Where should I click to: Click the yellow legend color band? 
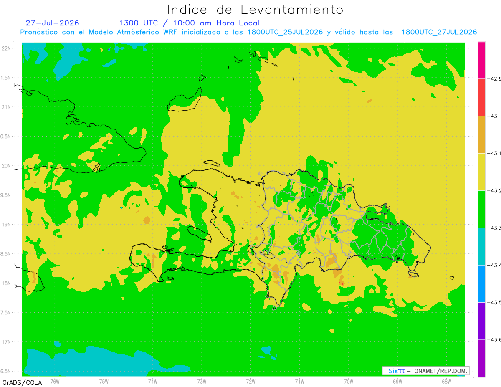pyautogui.click(x=481, y=172)
